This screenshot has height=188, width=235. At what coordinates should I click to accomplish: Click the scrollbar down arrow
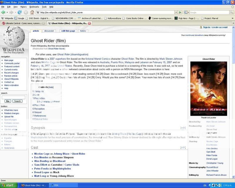coord(233,177)
